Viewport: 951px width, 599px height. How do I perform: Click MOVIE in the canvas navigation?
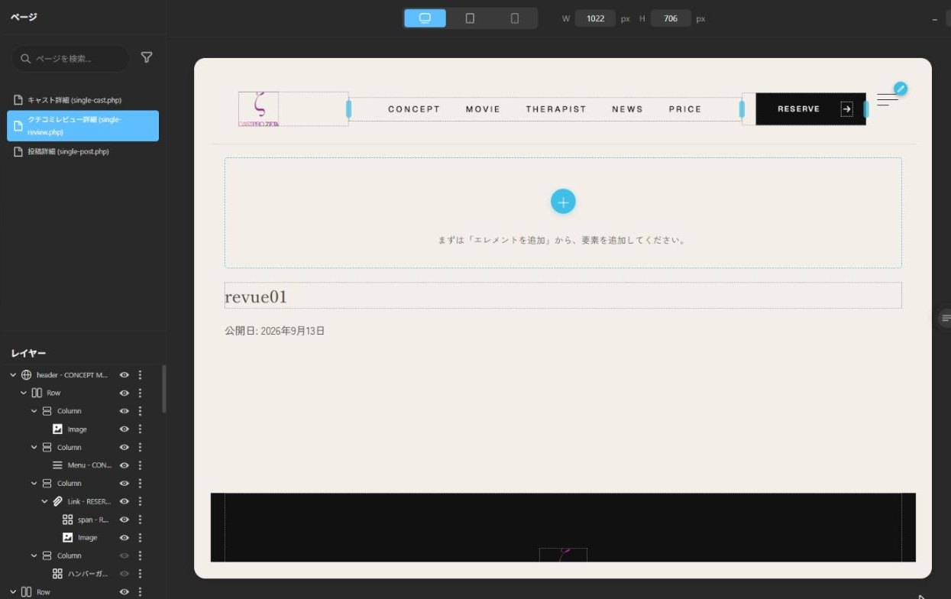[x=483, y=109]
